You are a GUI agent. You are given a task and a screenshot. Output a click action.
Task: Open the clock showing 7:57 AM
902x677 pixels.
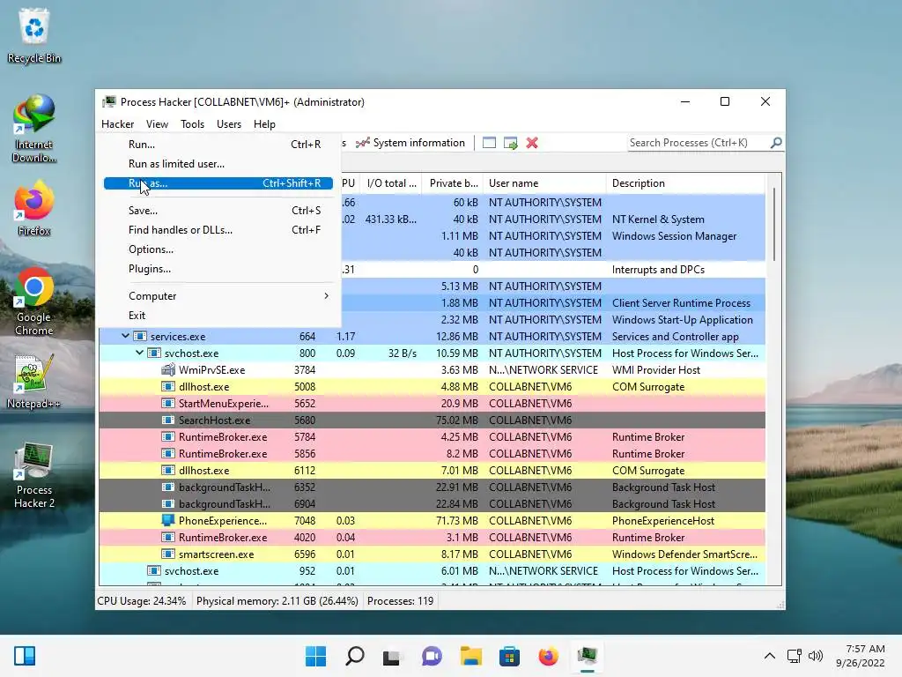click(x=861, y=656)
